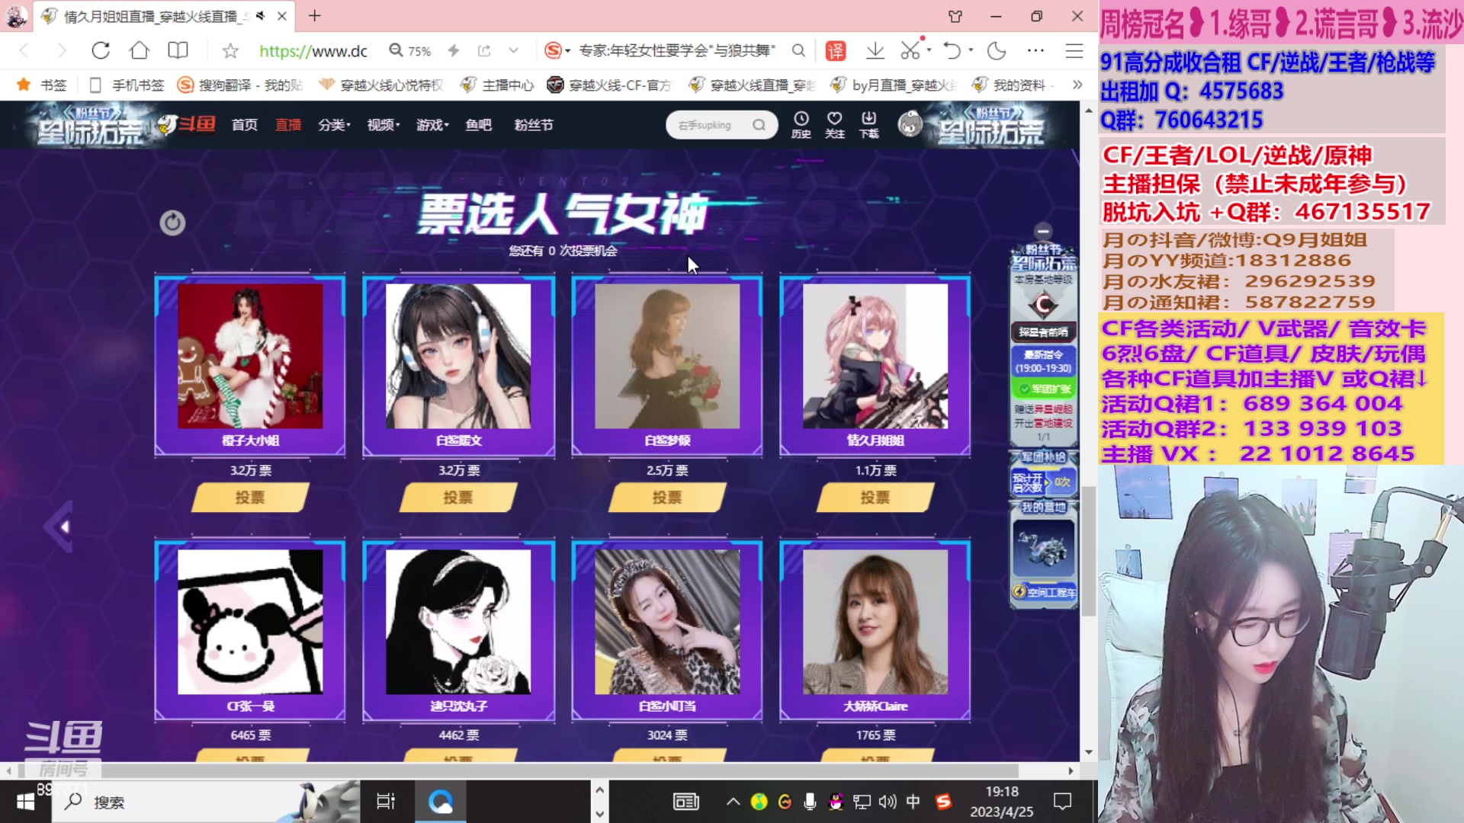This screenshot has height=823, width=1464.
Task: Collapse the side widget with the minus button
Action: [1043, 231]
